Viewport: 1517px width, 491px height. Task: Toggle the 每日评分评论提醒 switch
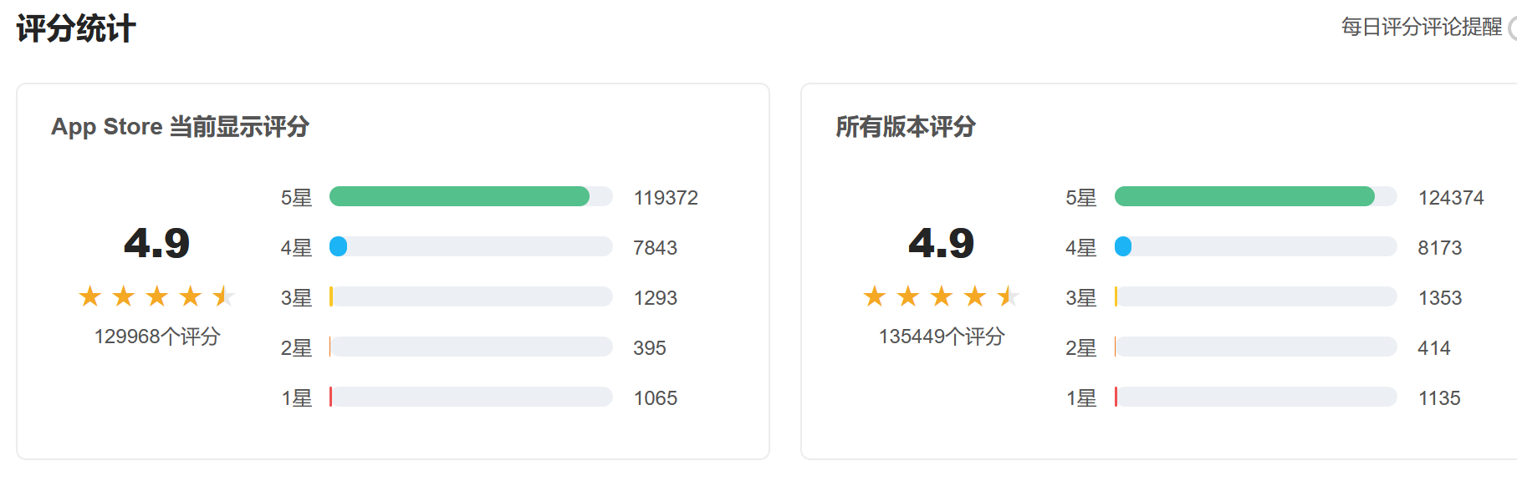click(x=1512, y=28)
